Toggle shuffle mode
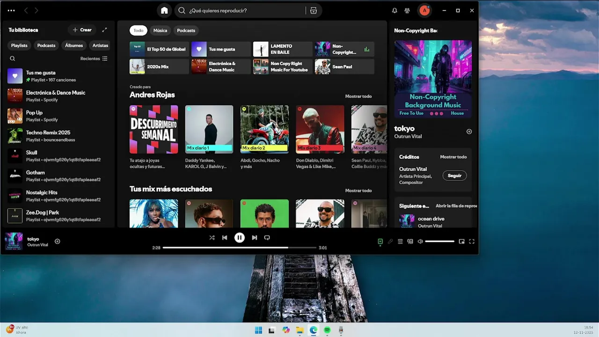This screenshot has height=337, width=599. 212,238
